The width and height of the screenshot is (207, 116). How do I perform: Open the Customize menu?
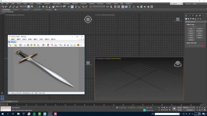click(x=83, y=4)
